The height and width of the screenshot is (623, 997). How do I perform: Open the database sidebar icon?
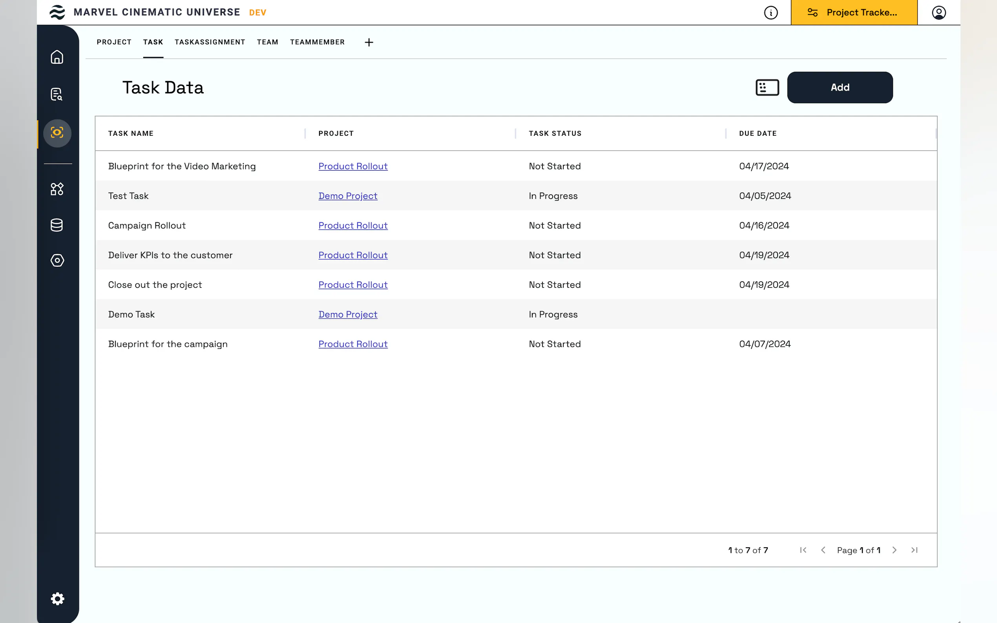point(57,225)
